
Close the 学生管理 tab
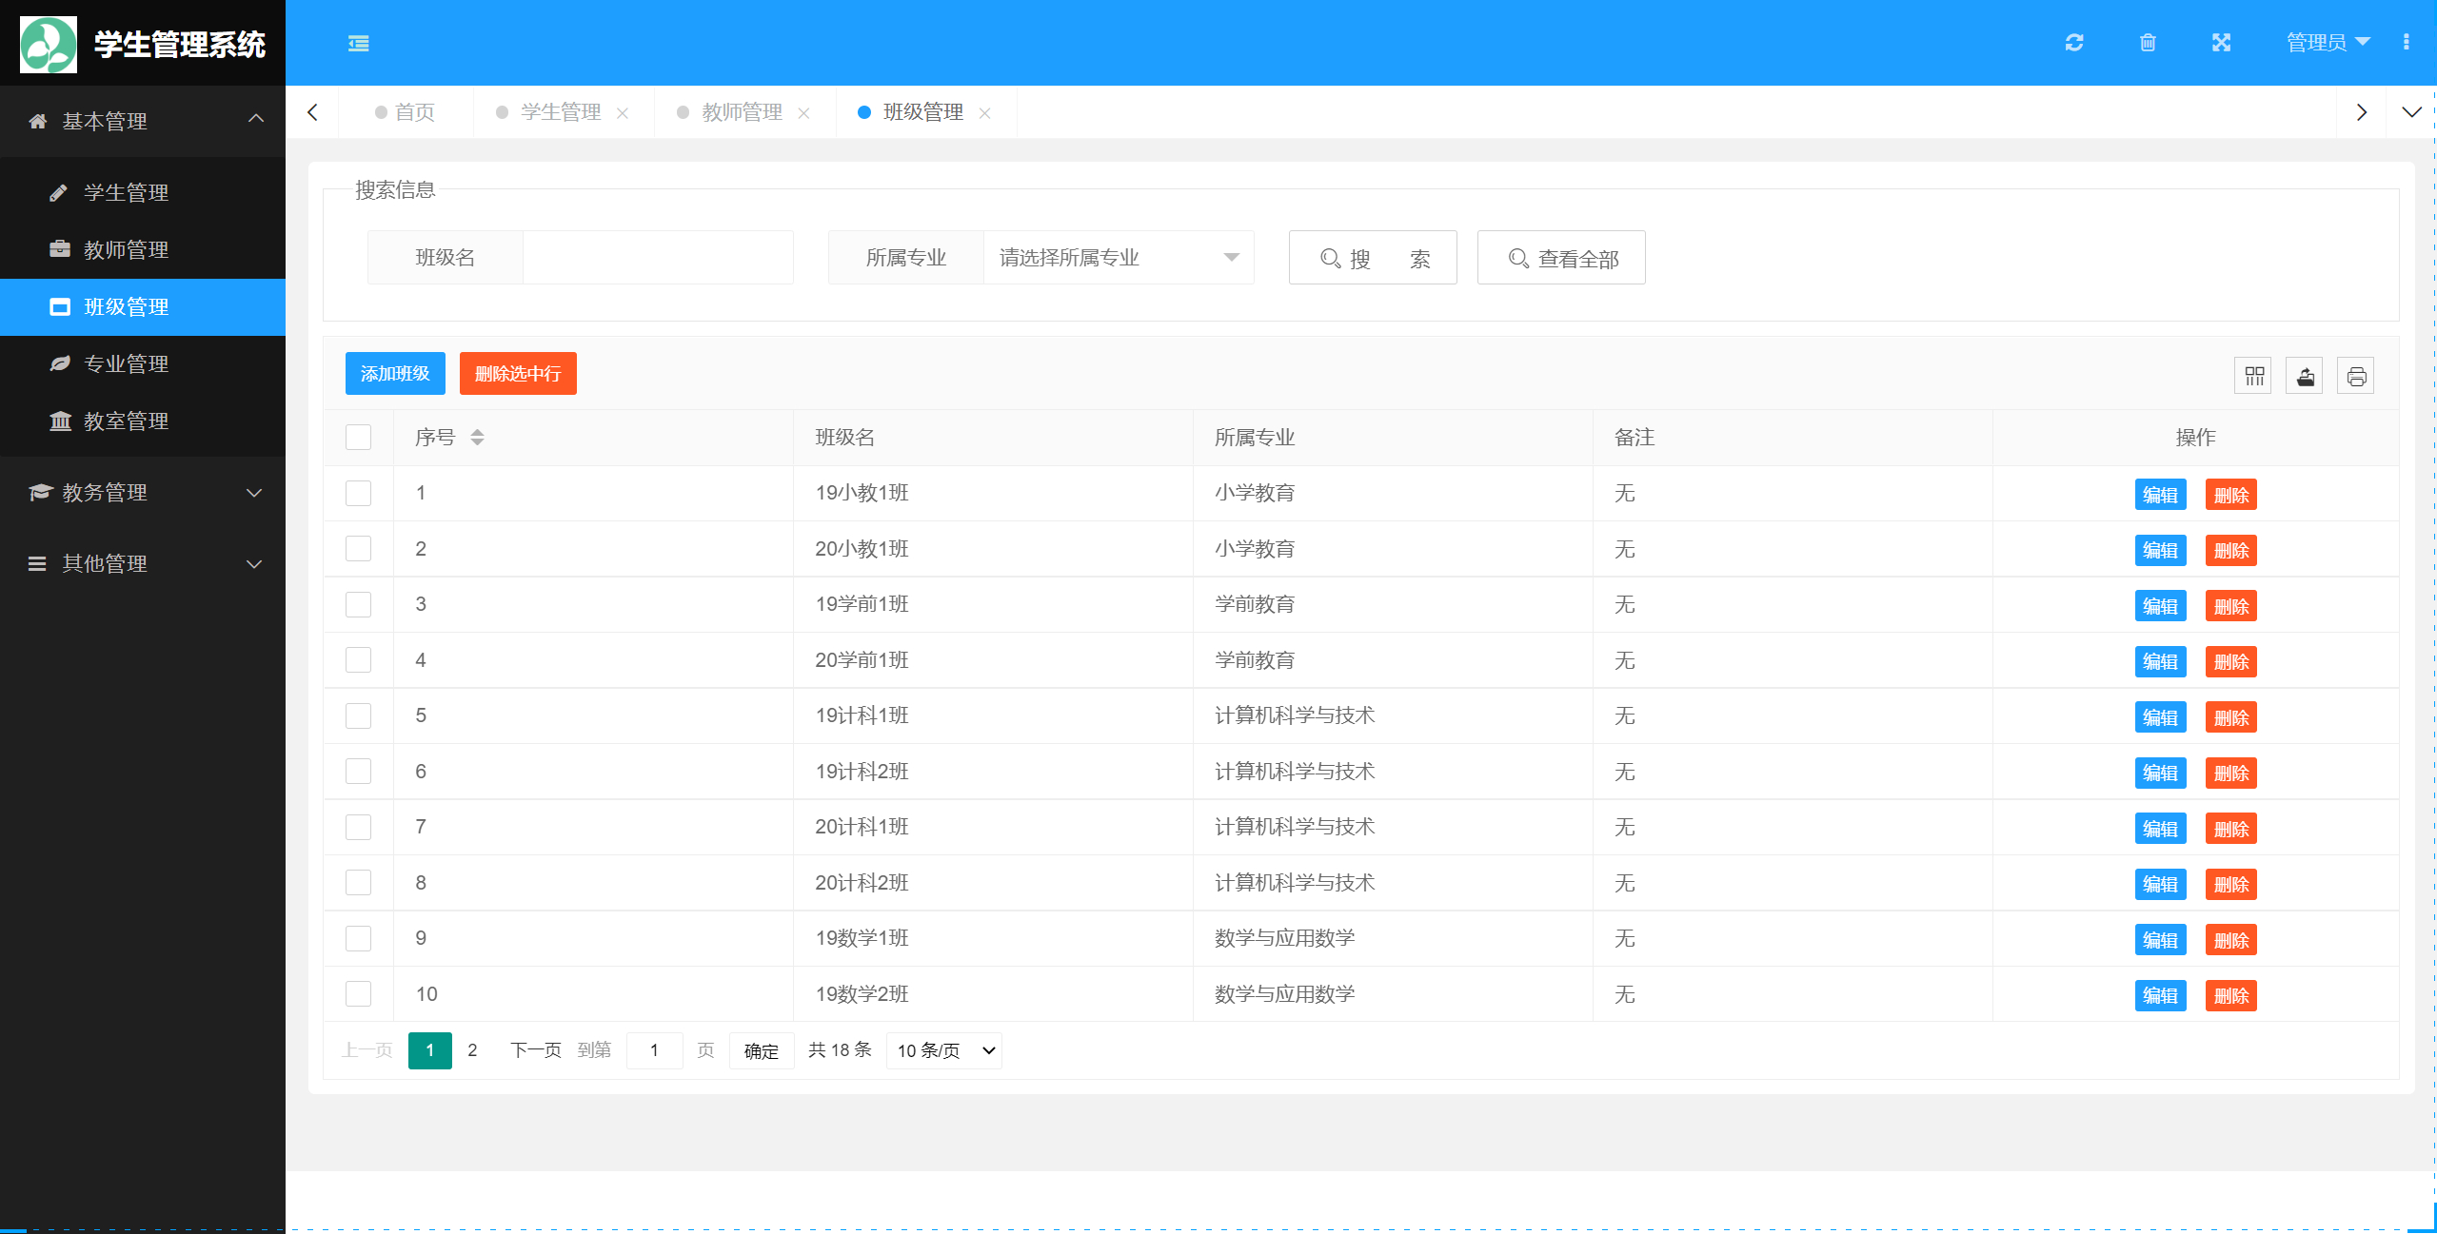coord(623,113)
